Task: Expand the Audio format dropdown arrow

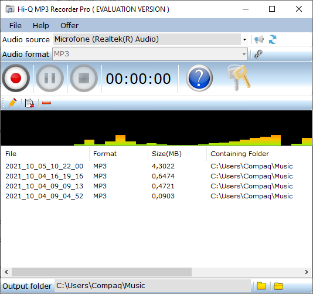Action: (x=244, y=54)
